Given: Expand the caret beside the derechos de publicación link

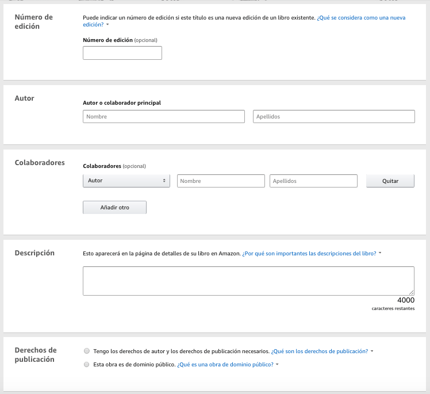Looking at the screenshot, I should point(373,351).
